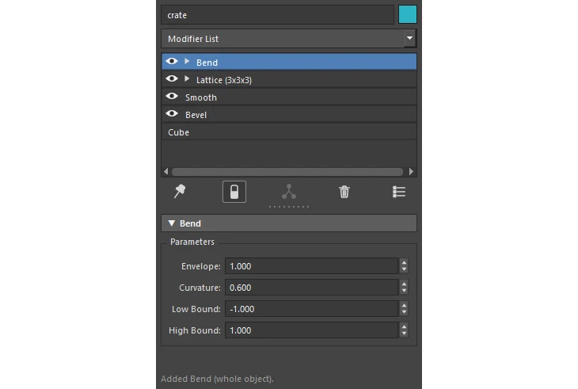The image size is (578, 389).
Task: Click the dotted panel resize grip
Action: 289,207
